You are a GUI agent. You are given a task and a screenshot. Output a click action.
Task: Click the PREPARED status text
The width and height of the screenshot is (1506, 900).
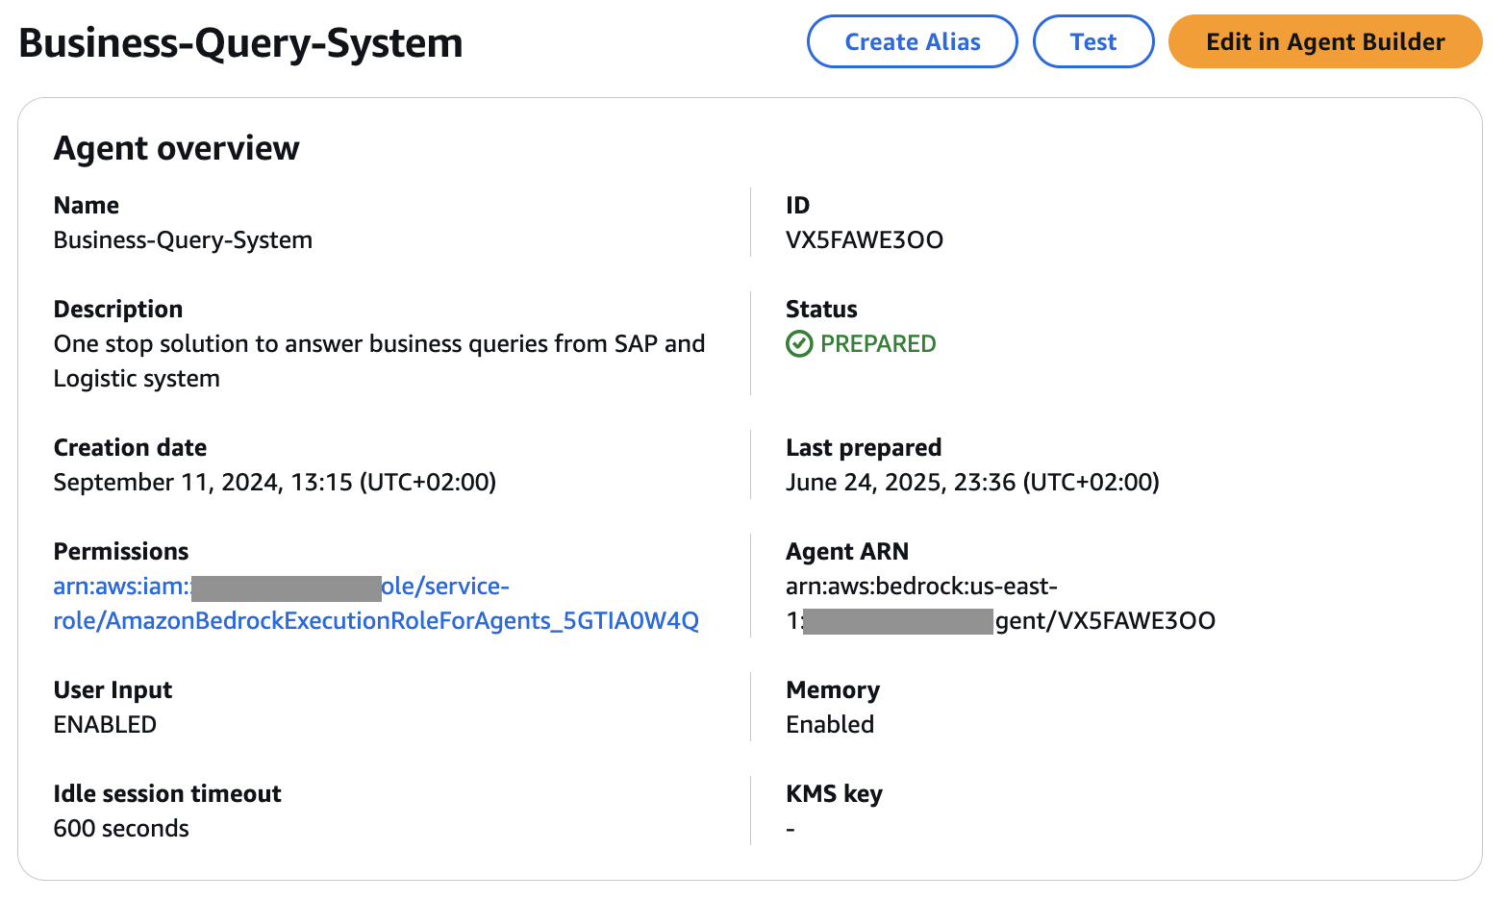877,344
